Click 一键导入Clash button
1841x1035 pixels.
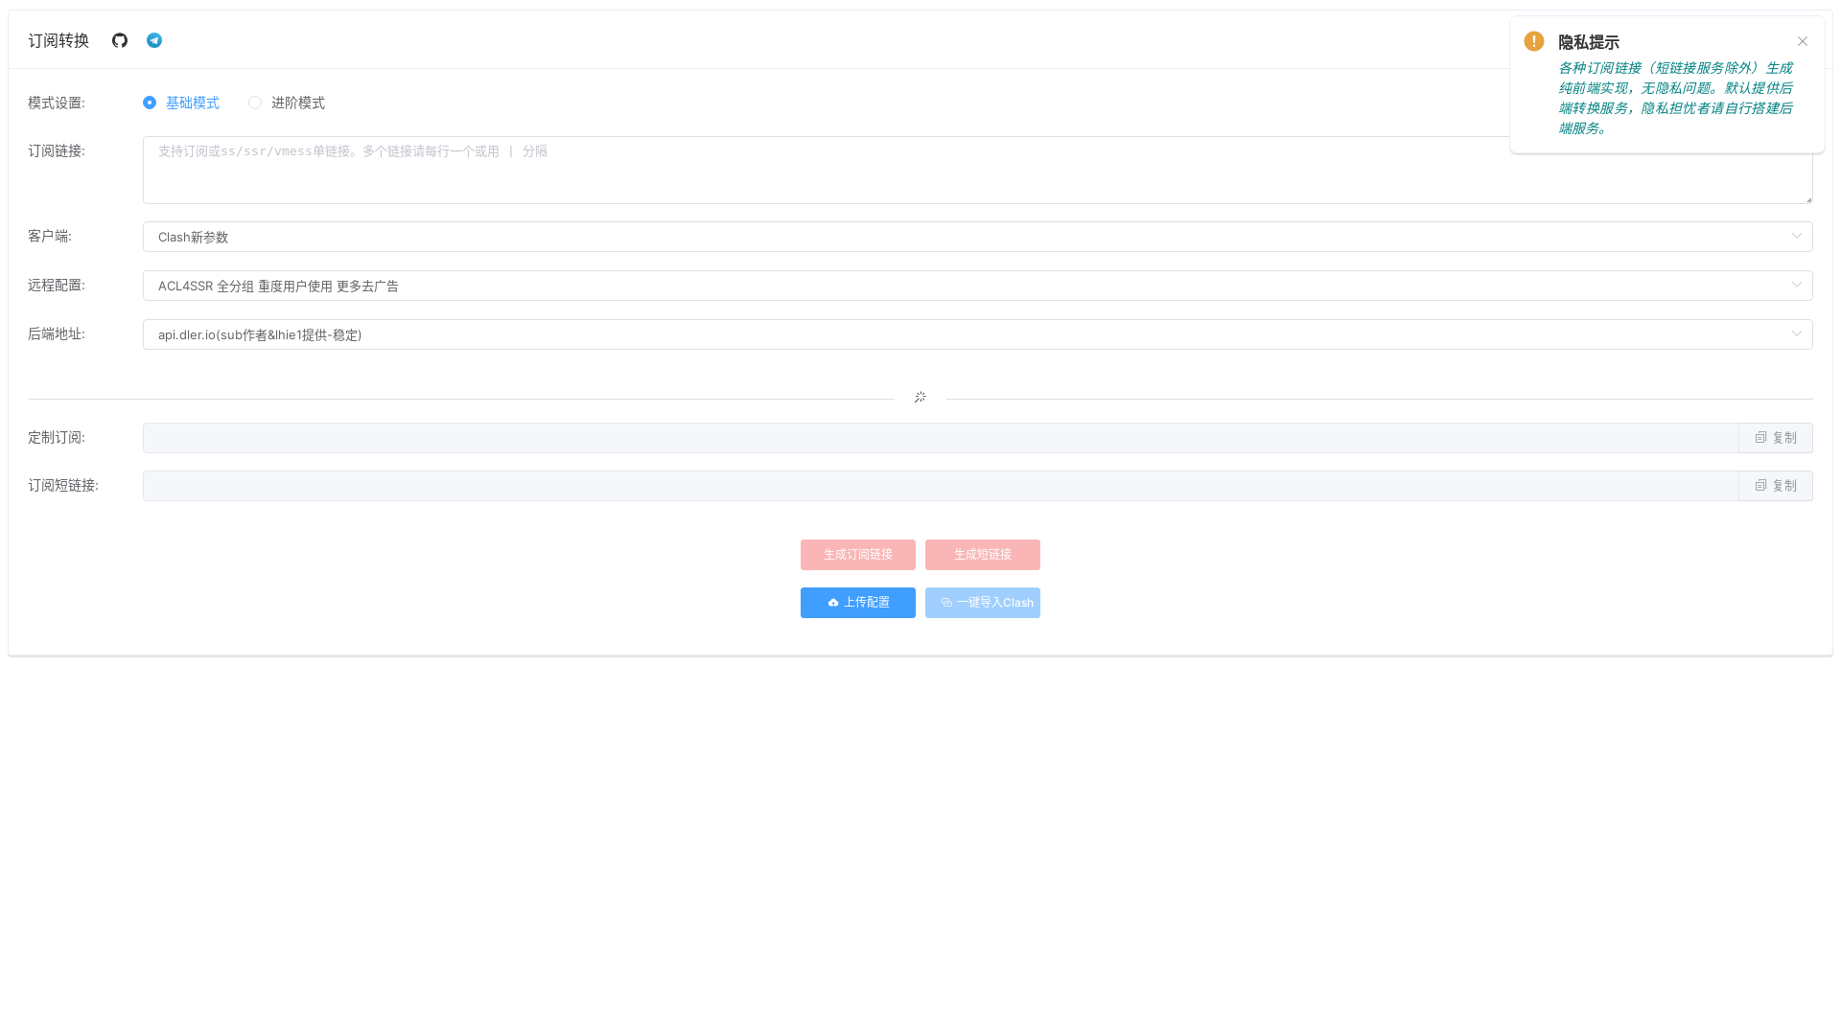coord(983,603)
